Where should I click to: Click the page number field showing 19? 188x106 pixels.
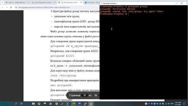[85, 95]
